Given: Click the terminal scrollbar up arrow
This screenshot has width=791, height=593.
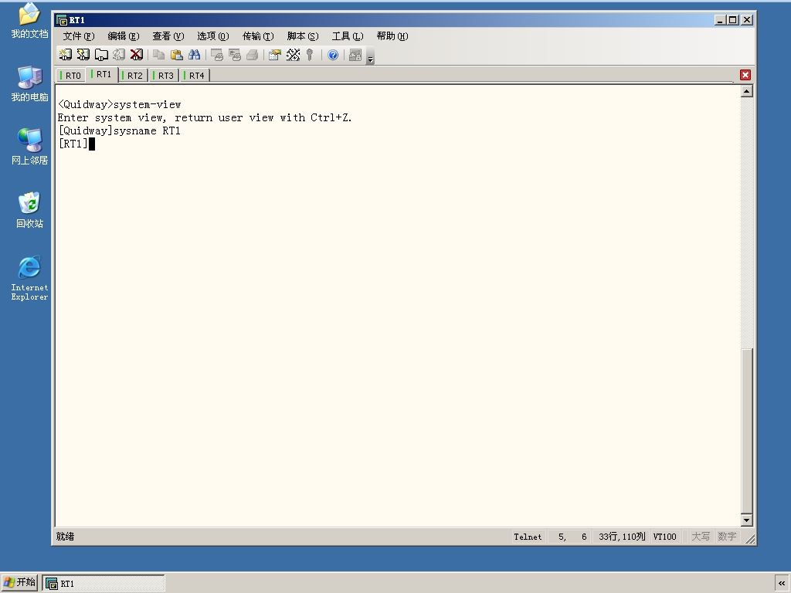Looking at the screenshot, I should 747,91.
